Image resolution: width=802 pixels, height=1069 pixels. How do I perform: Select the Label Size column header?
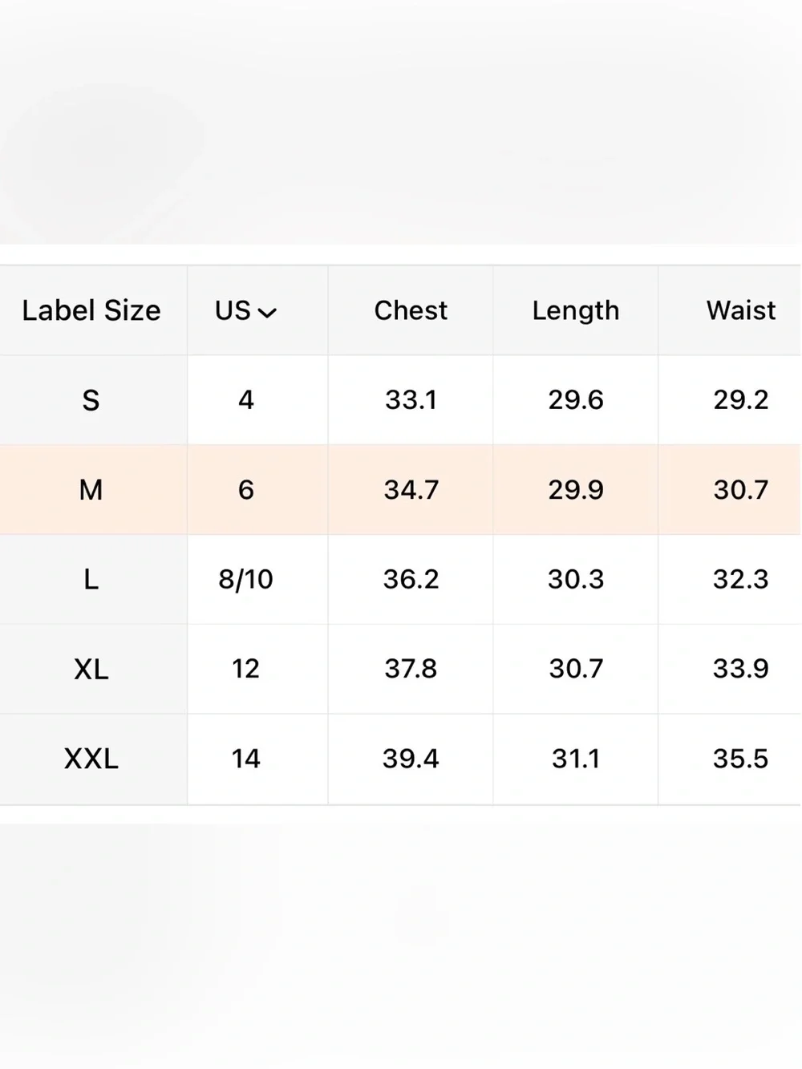[x=91, y=310]
